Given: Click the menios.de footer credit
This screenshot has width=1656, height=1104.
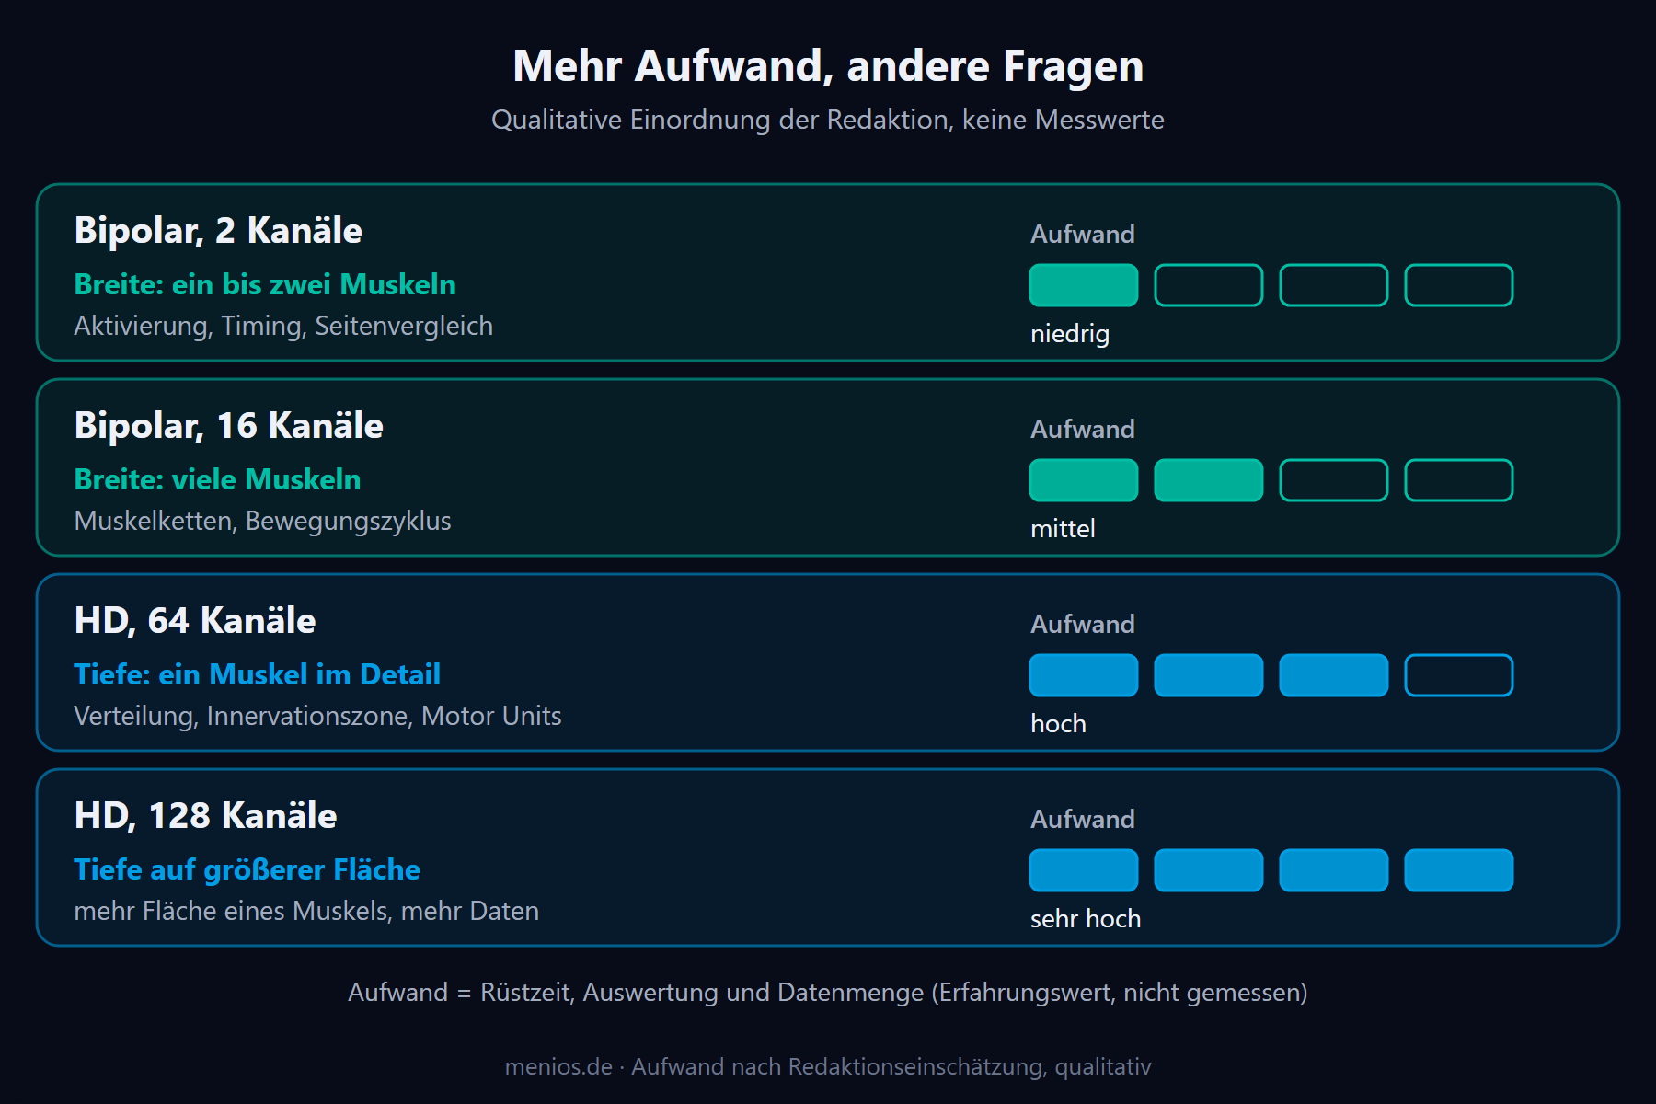Looking at the screenshot, I should (x=828, y=1066).
